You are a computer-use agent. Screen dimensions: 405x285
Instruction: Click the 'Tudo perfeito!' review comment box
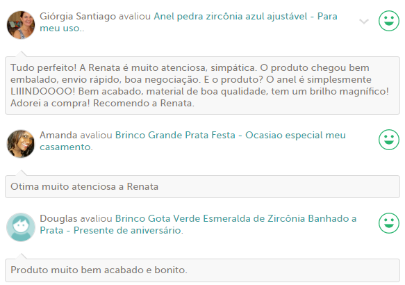click(203, 85)
